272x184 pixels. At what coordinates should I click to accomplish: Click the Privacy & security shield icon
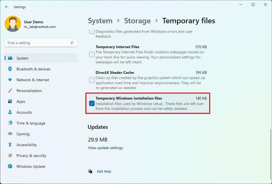(x=10, y=156)
